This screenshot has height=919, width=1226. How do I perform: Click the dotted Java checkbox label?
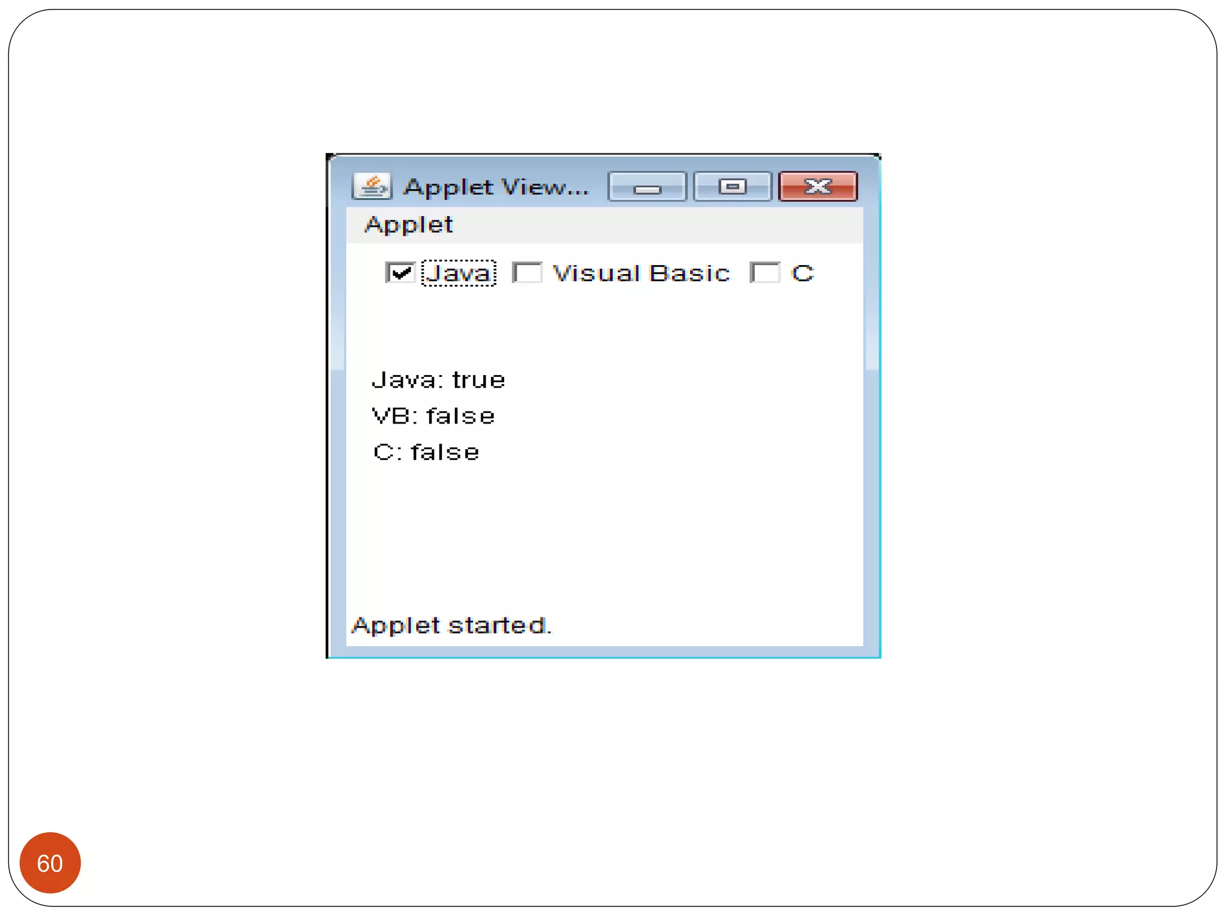pos(459,273)
